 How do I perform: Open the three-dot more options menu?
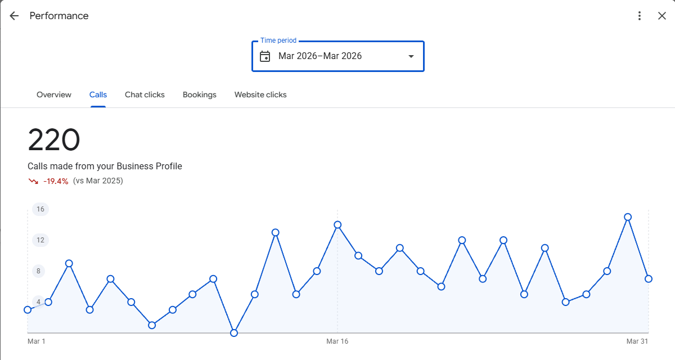(640, 16)
